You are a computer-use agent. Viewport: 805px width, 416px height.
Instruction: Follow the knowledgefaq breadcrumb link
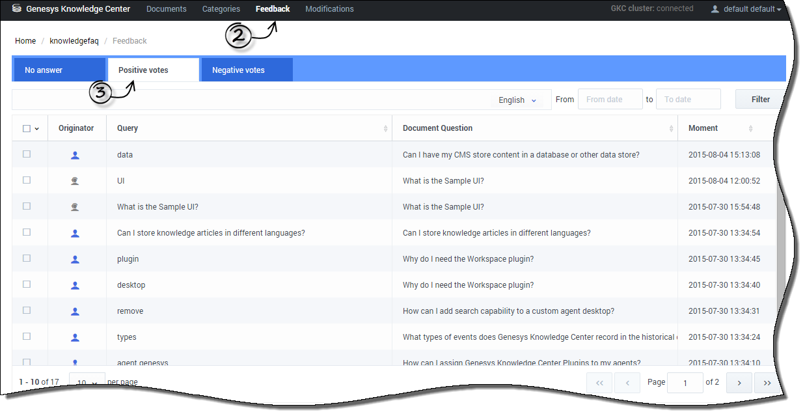74,41
